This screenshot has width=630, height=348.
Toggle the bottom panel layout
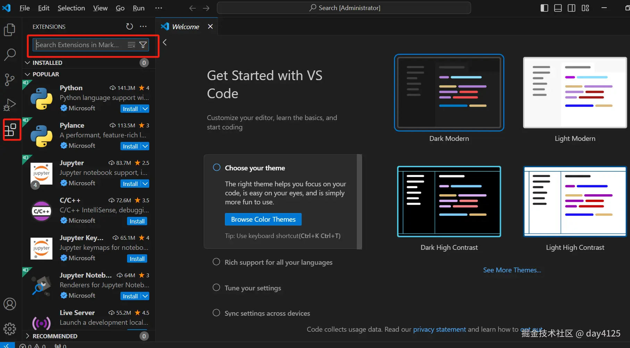558,8
